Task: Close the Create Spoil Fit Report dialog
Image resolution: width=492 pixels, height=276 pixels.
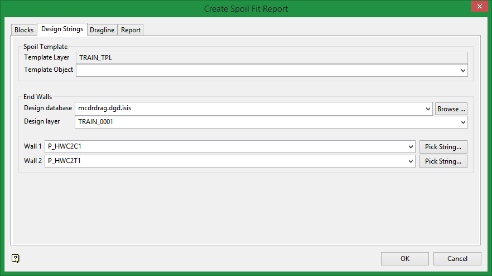Action: pyautogui.click(x=478, y=7)
